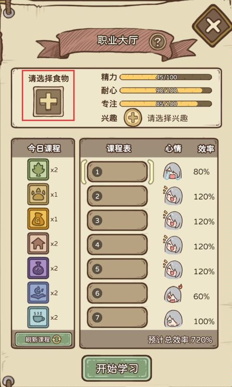The height and width of the screenshot is (387, 232).
Task: Choose the blue magic book course
Action: pyautogui.click(x=38, y=293)
